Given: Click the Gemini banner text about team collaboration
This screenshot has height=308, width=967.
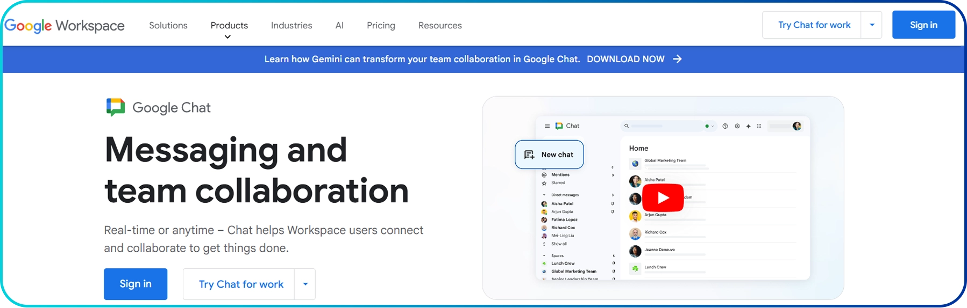Looking at the screenshot, I should point(422,59).
